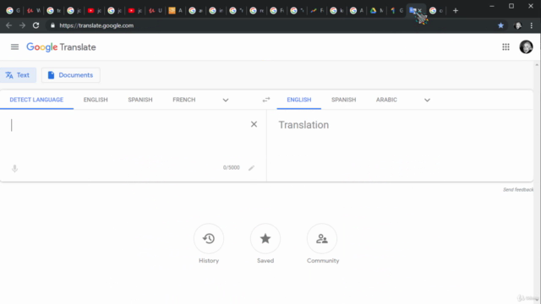View site security lock info
The width and height of the screenshot is (541, 304).
pyautogui.click(x=52, y=25)
